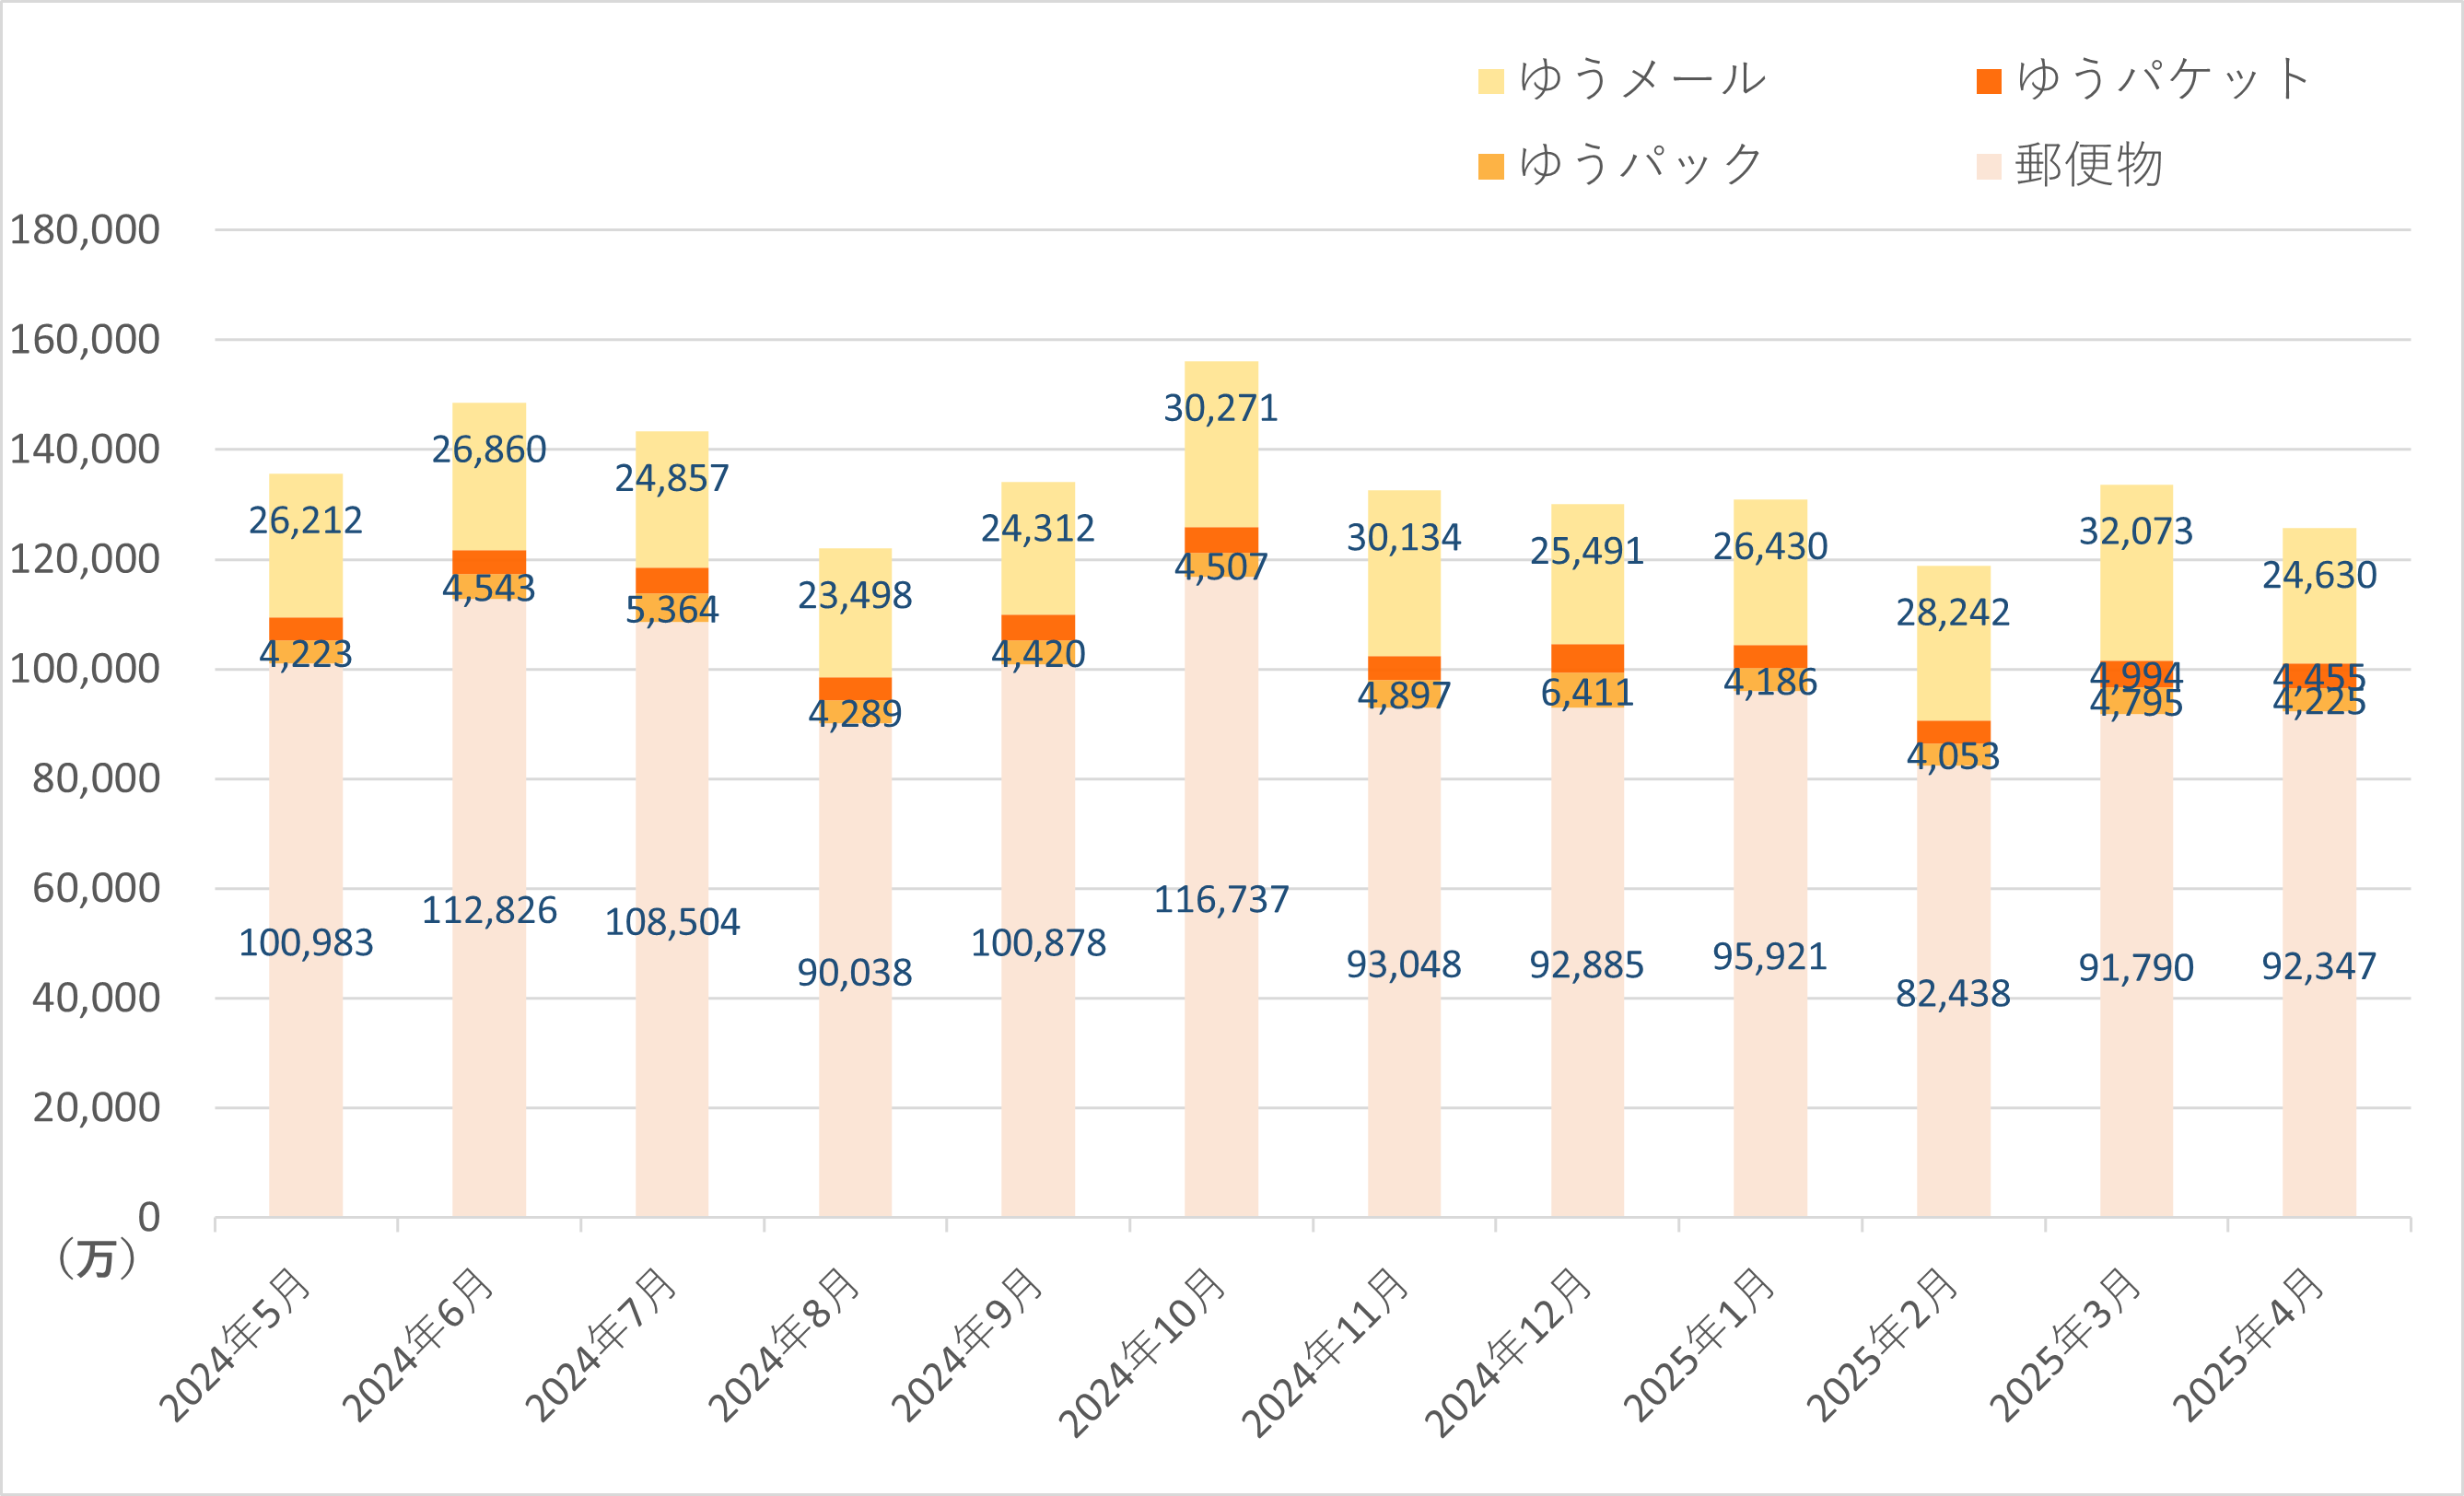Select the 2024年12月 axis label
This screenshot has width=2464, height=1496.
point(1510,1353)
